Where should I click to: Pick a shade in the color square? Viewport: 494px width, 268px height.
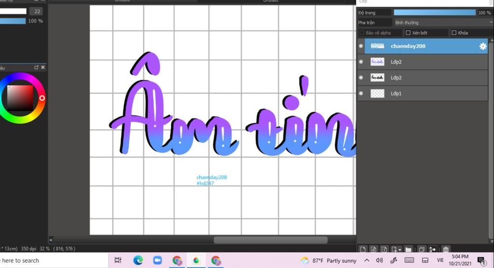[x=20, y=98]
